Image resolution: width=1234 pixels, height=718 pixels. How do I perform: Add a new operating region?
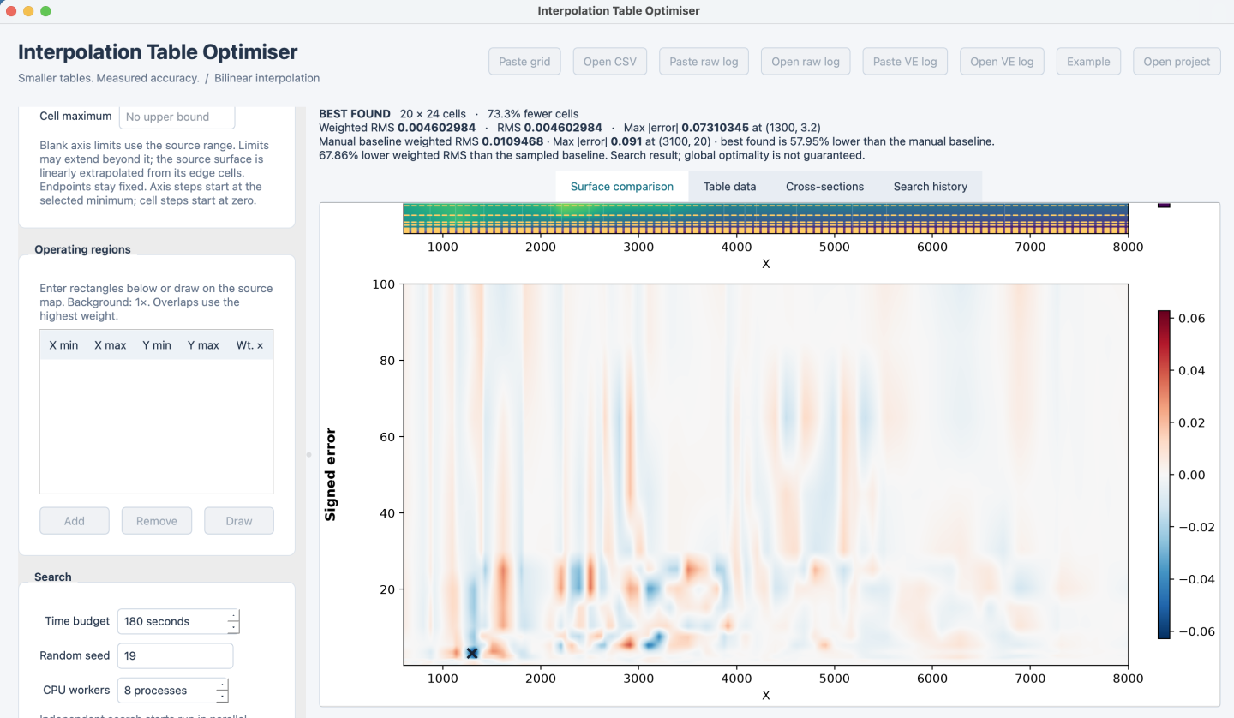click(75, 521)
